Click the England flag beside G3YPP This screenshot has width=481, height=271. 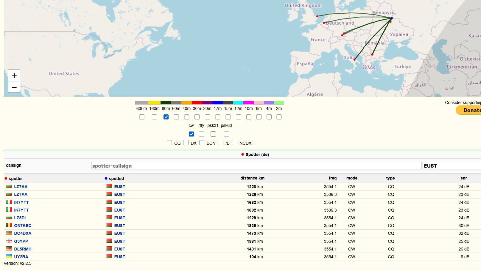[9, 241]
